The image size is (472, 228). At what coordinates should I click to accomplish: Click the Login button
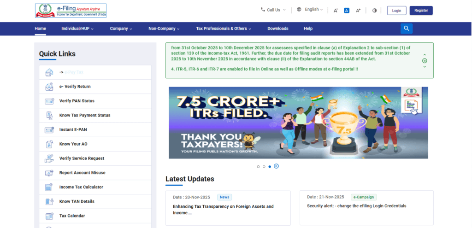[396, 10]
